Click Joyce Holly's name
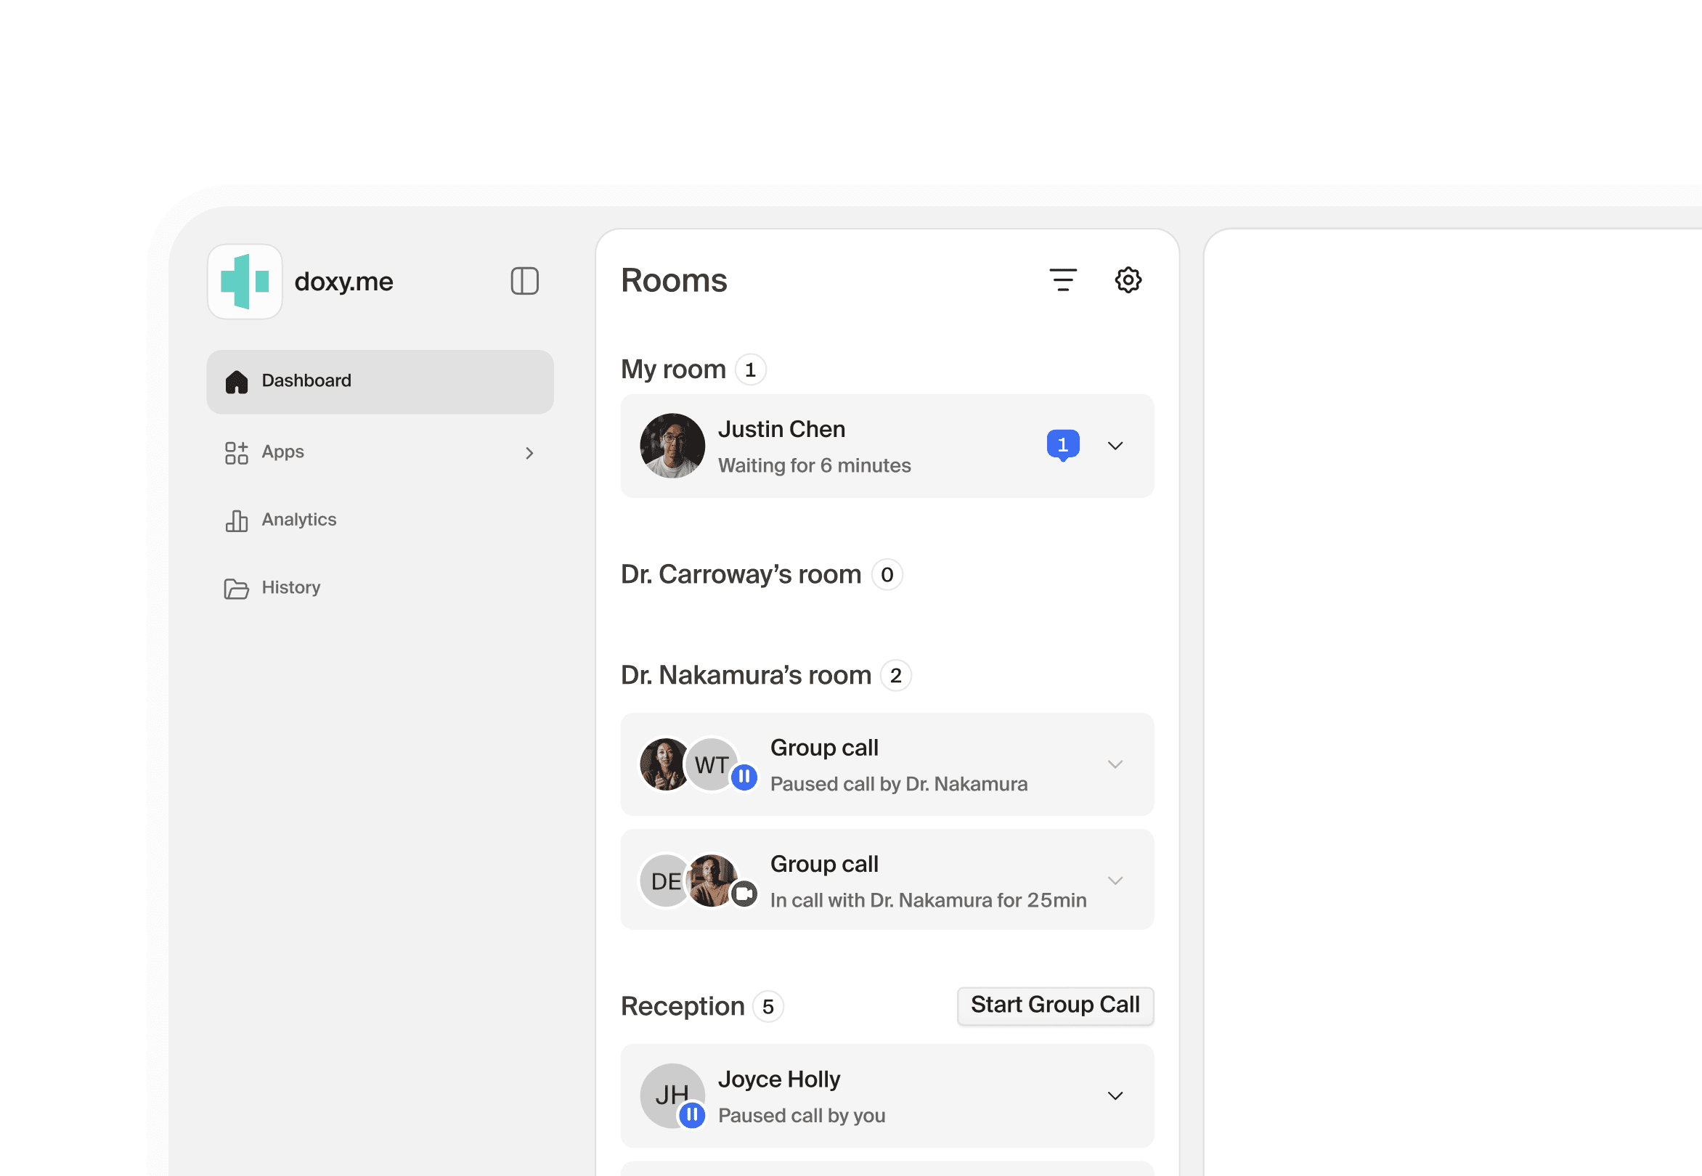Viewport: 1702px width, 1176px height. point(779,1079)
